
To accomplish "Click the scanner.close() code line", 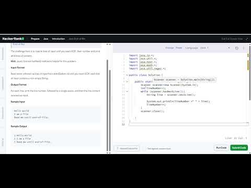I will (153, 111).
